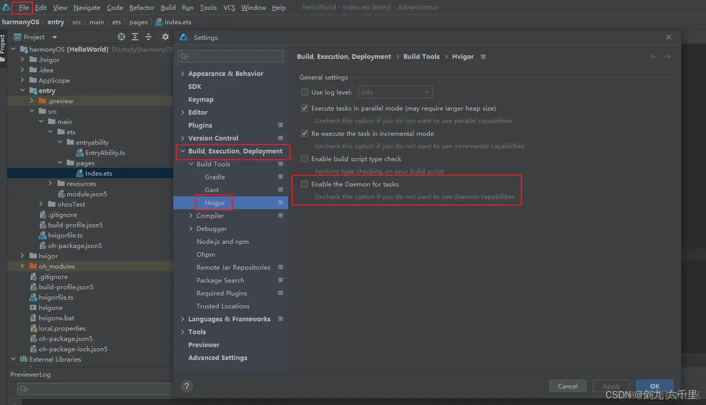Image resolution: width=706 pixels, height=405 pixels.
Task: Select Hvigor in settings tree
Action: (231, 202)
